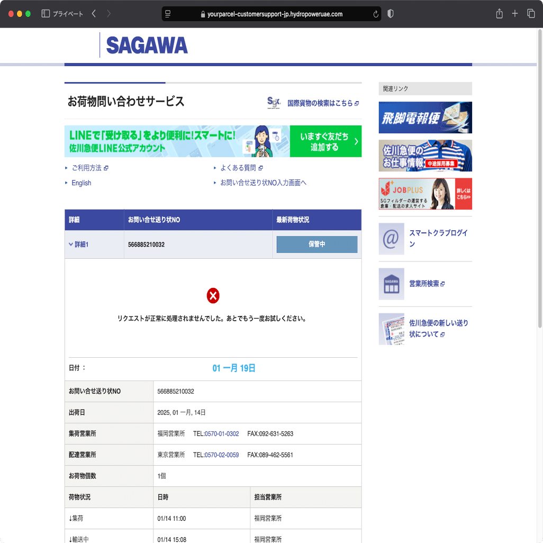Open the English version link
Image resolution: width=543 pixels, height=543 pixels.
click(x=80, y=183)
